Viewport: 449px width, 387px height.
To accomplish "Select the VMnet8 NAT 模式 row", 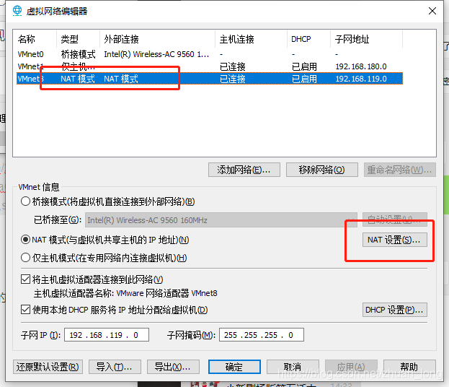I will click(210, 79).
